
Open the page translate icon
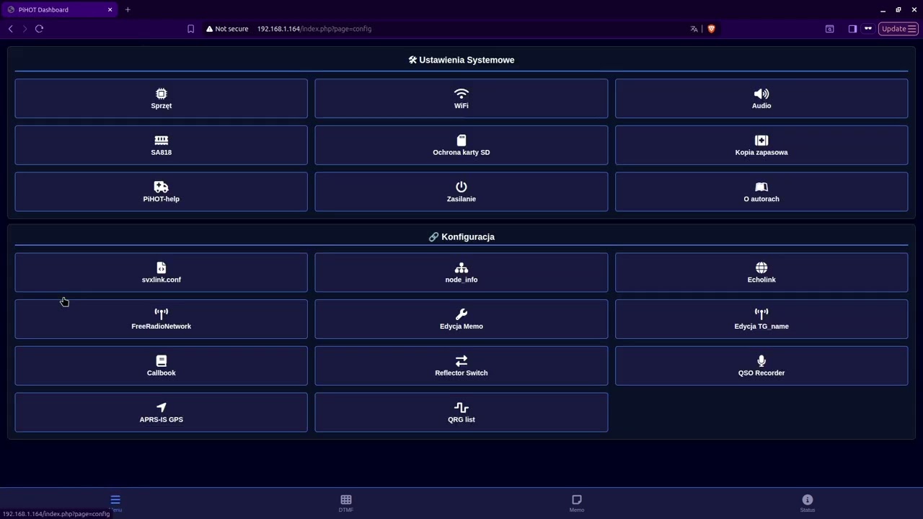tap(694, 29)
